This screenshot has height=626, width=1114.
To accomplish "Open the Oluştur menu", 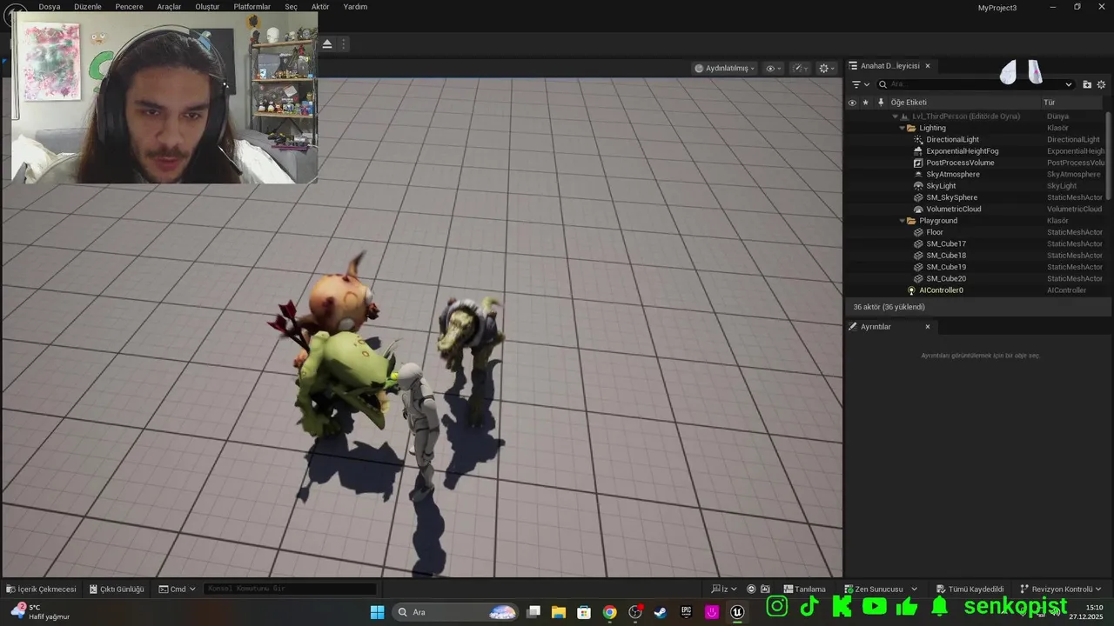I will click(207, 6).
